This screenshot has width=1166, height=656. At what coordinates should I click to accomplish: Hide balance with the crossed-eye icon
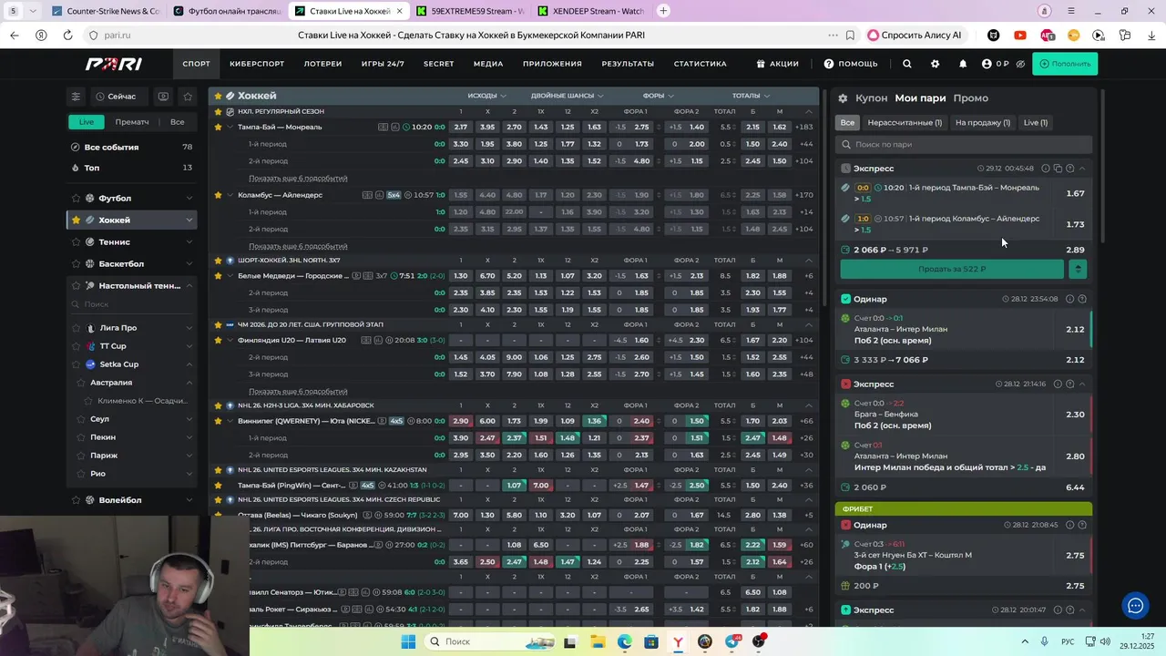tap(1020, 64)
